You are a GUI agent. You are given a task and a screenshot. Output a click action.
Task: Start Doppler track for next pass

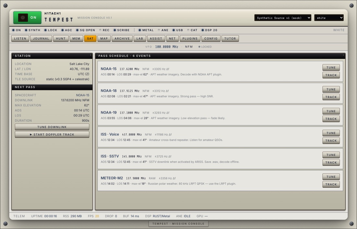pos(52,134)
